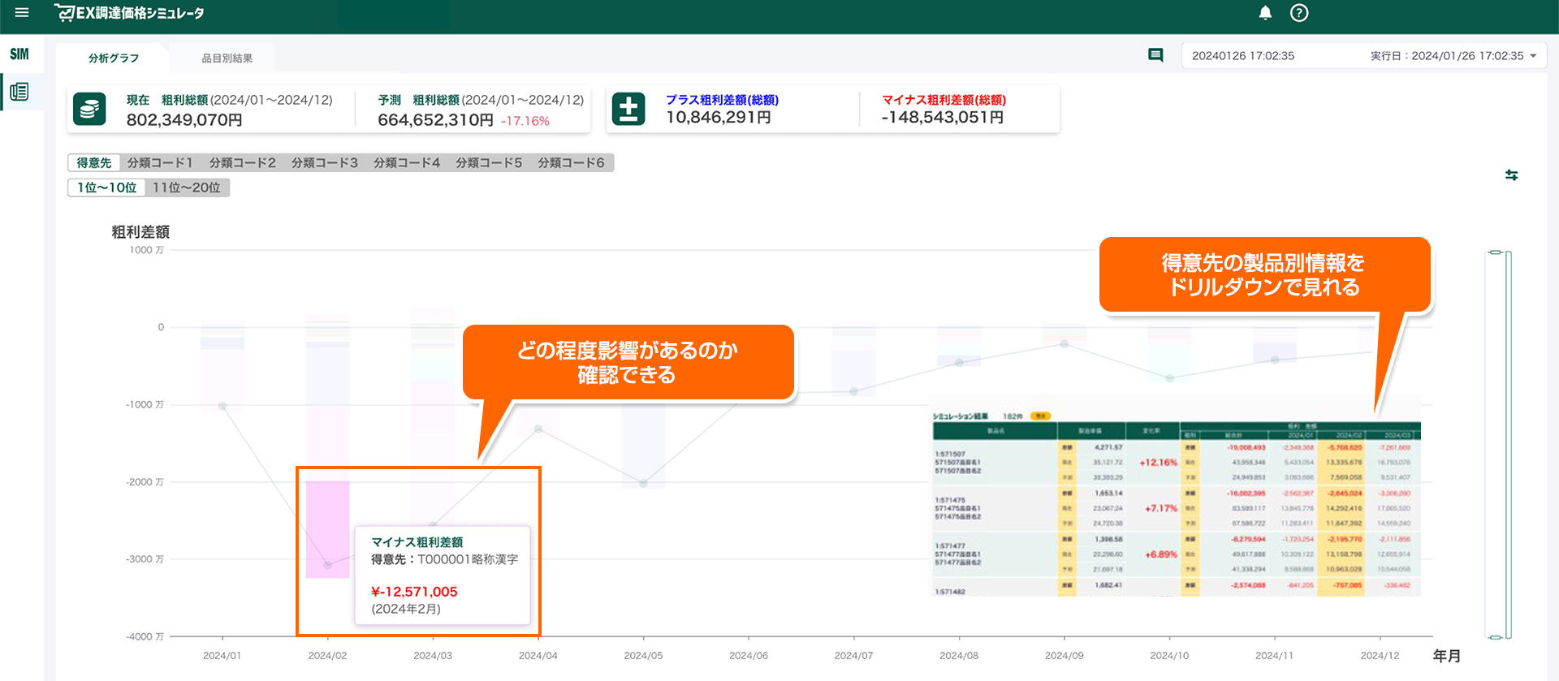Select the 得意先 category tab
Screen dimensions: 1559x681
point(94,163)
